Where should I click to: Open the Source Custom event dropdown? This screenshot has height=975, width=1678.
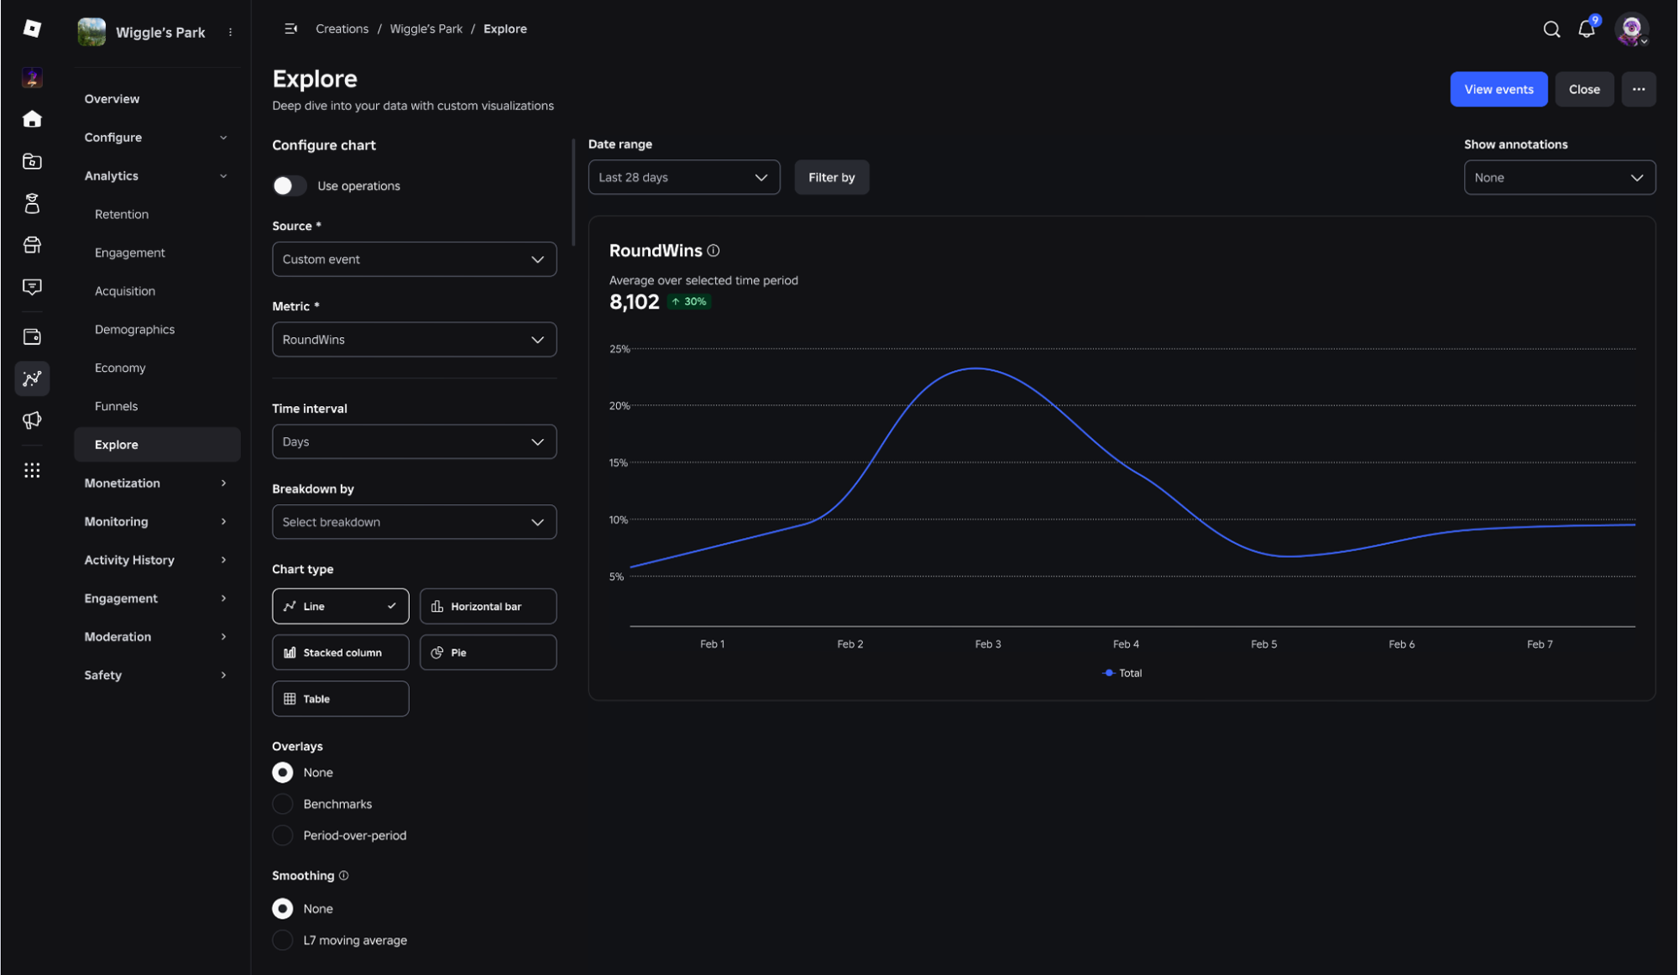click(x=414, y=259)
